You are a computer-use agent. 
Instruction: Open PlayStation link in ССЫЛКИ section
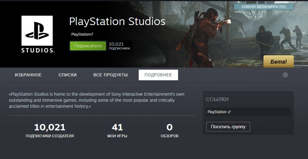217,112
